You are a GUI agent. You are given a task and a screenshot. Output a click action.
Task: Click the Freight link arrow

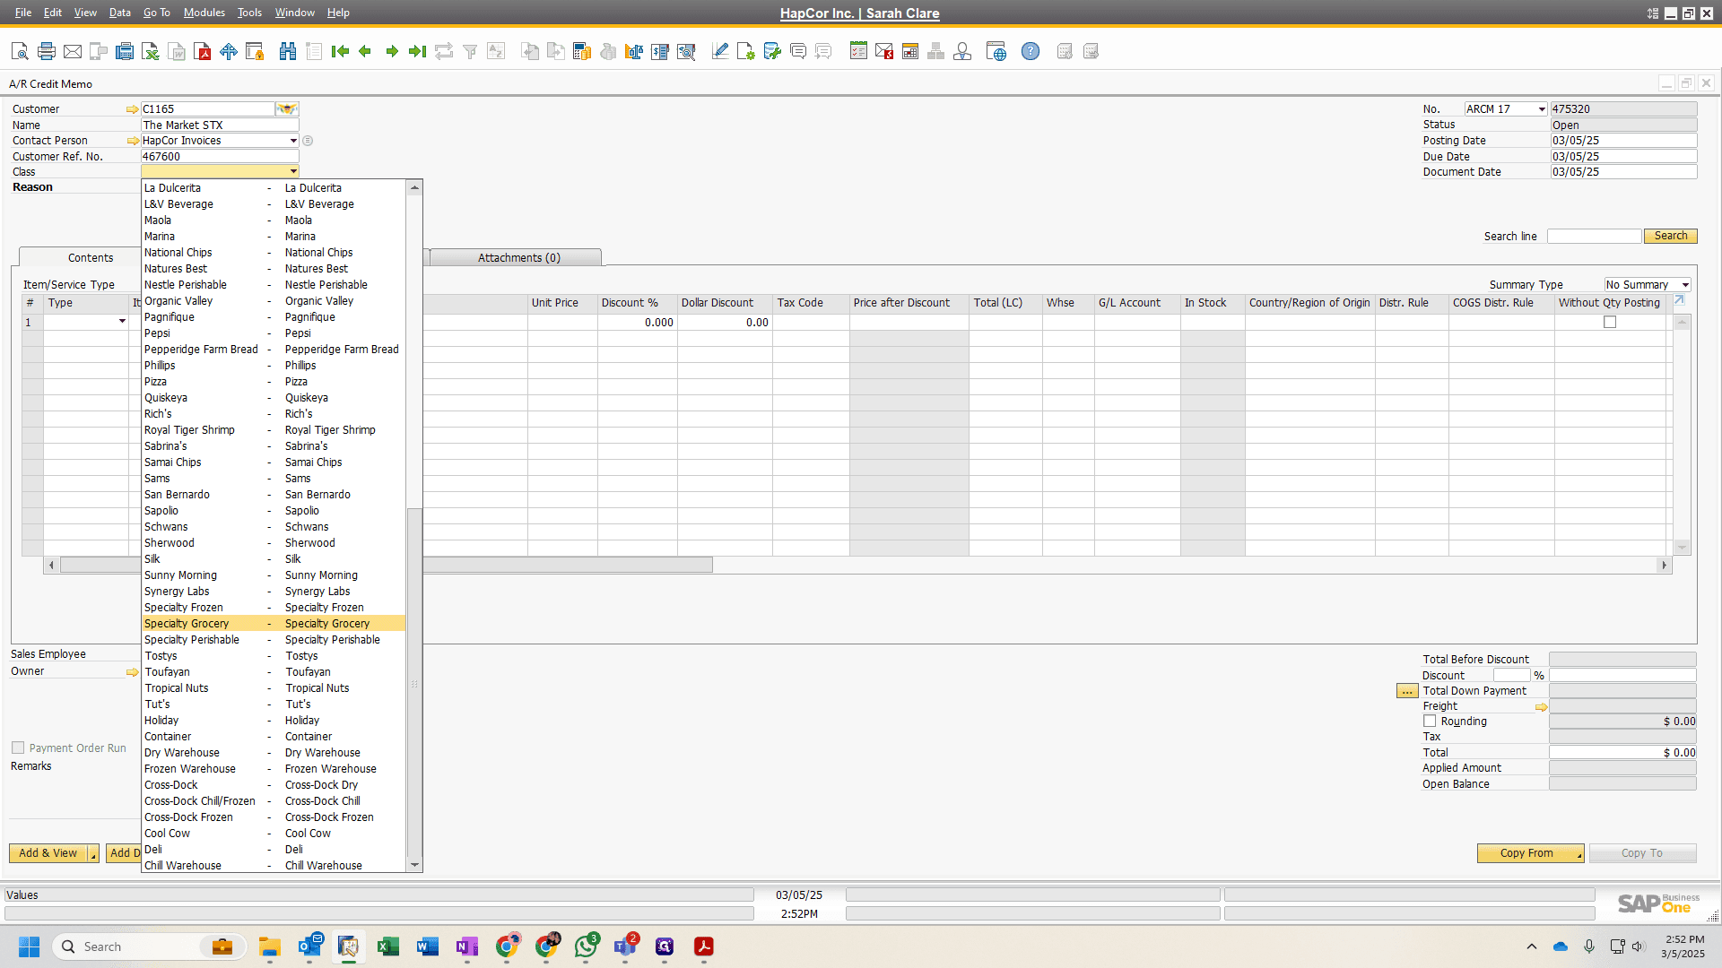tap(1541, 707)
